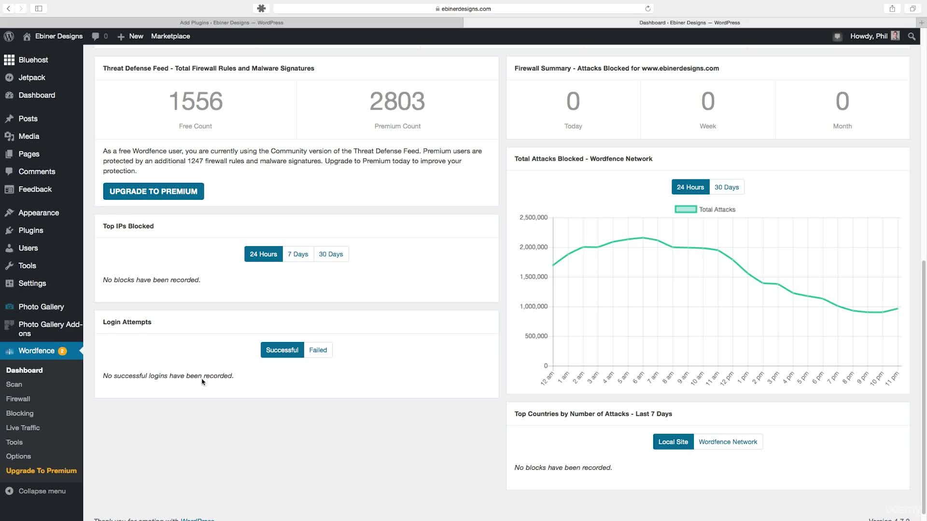Click the Settings sliders icon

click(x=9, y=284)
